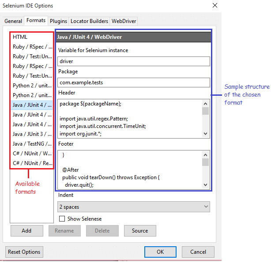
Task: Switch to the Plugins tab
Action: [x=58, y=21]
